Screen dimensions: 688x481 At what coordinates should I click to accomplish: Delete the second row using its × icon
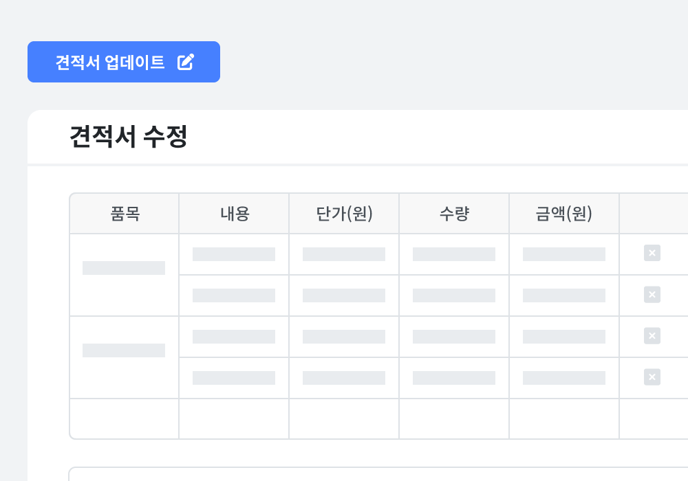pos(652,294)
